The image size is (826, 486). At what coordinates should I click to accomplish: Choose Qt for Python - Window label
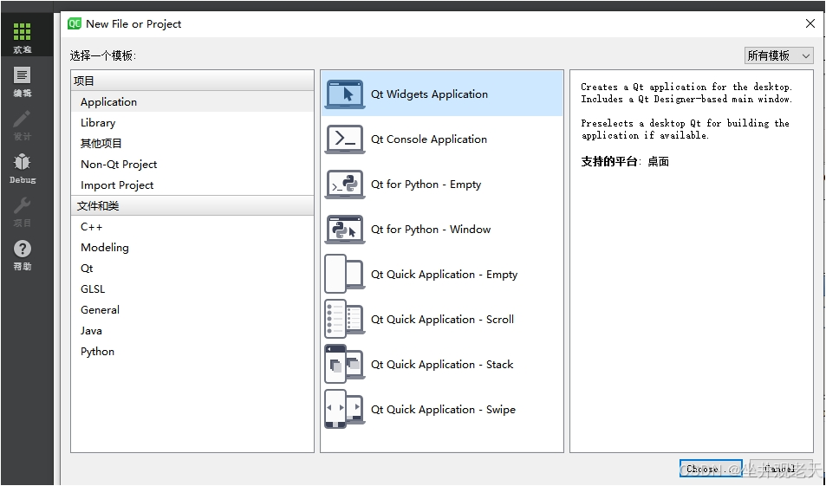[431, 230]
